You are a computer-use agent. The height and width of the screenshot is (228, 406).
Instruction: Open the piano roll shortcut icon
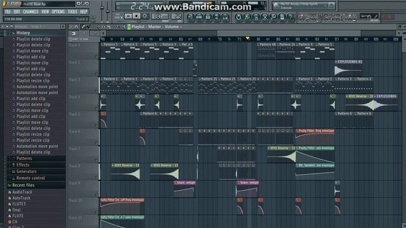click(208, 17)
